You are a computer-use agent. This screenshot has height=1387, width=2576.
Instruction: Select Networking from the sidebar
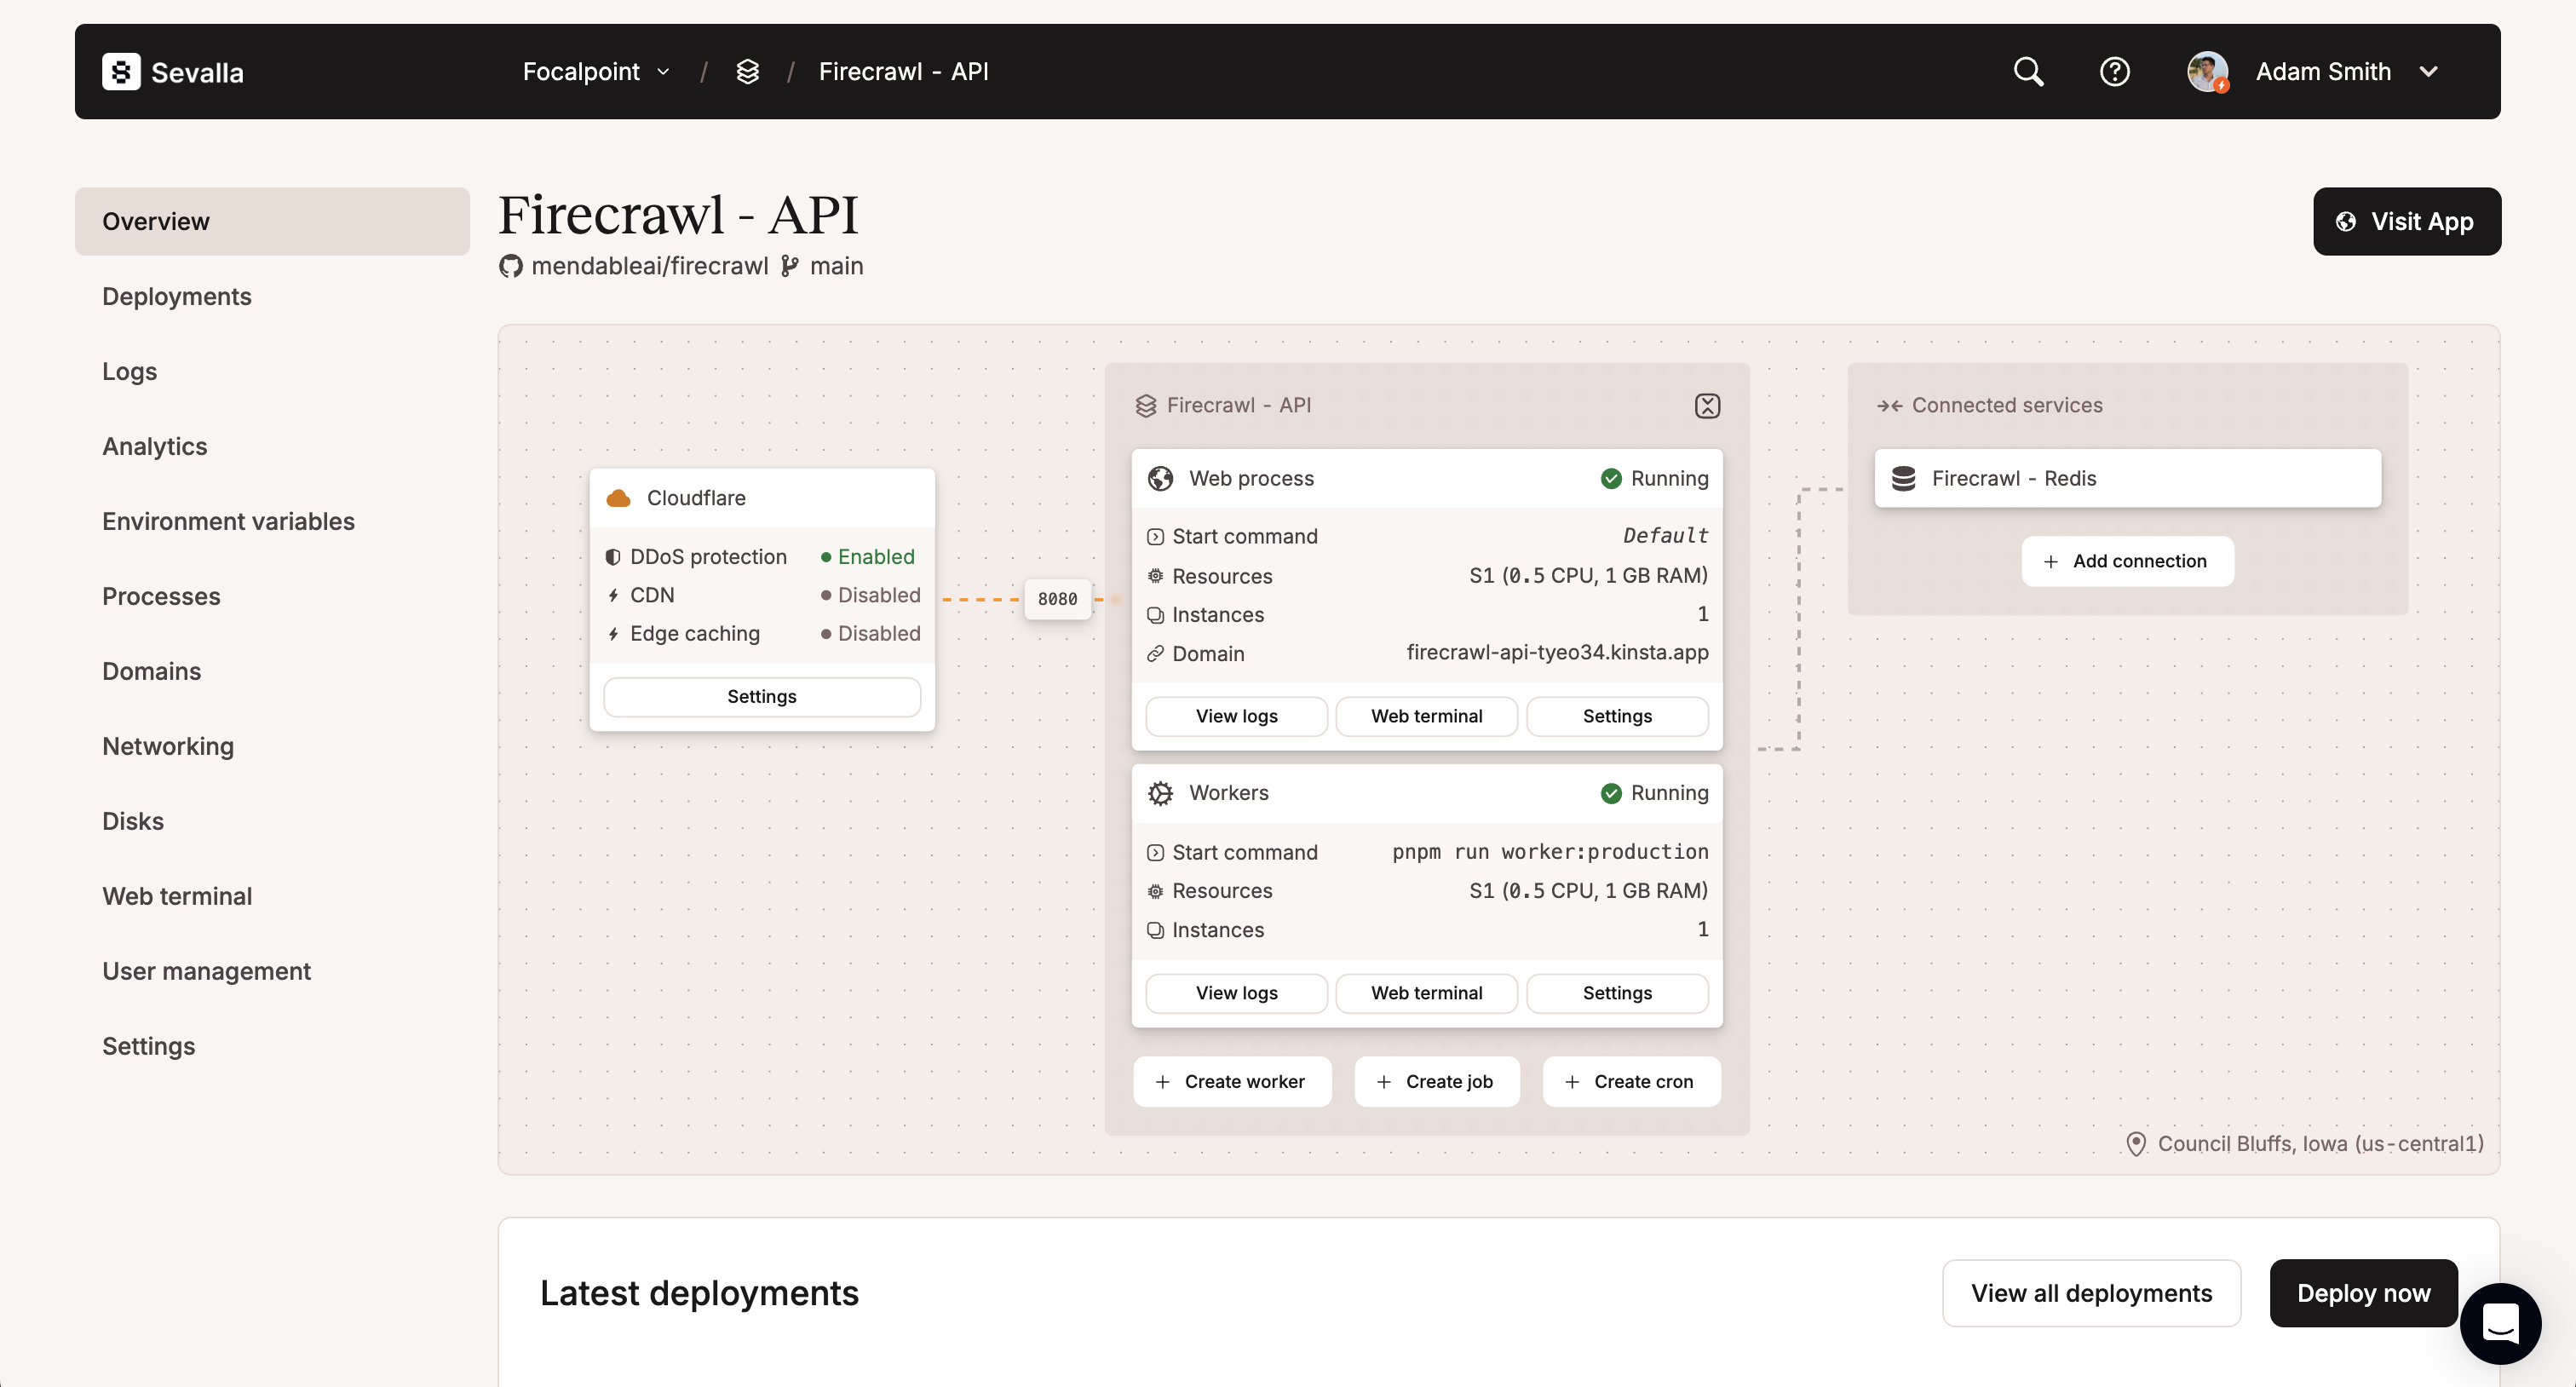(168, 746)
